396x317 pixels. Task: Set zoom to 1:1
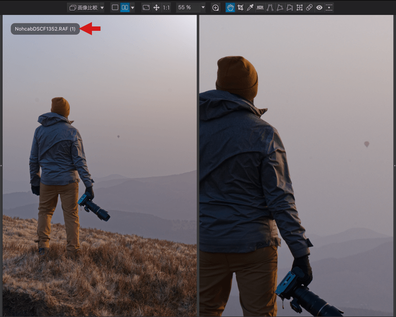click(x=166, y=7)
